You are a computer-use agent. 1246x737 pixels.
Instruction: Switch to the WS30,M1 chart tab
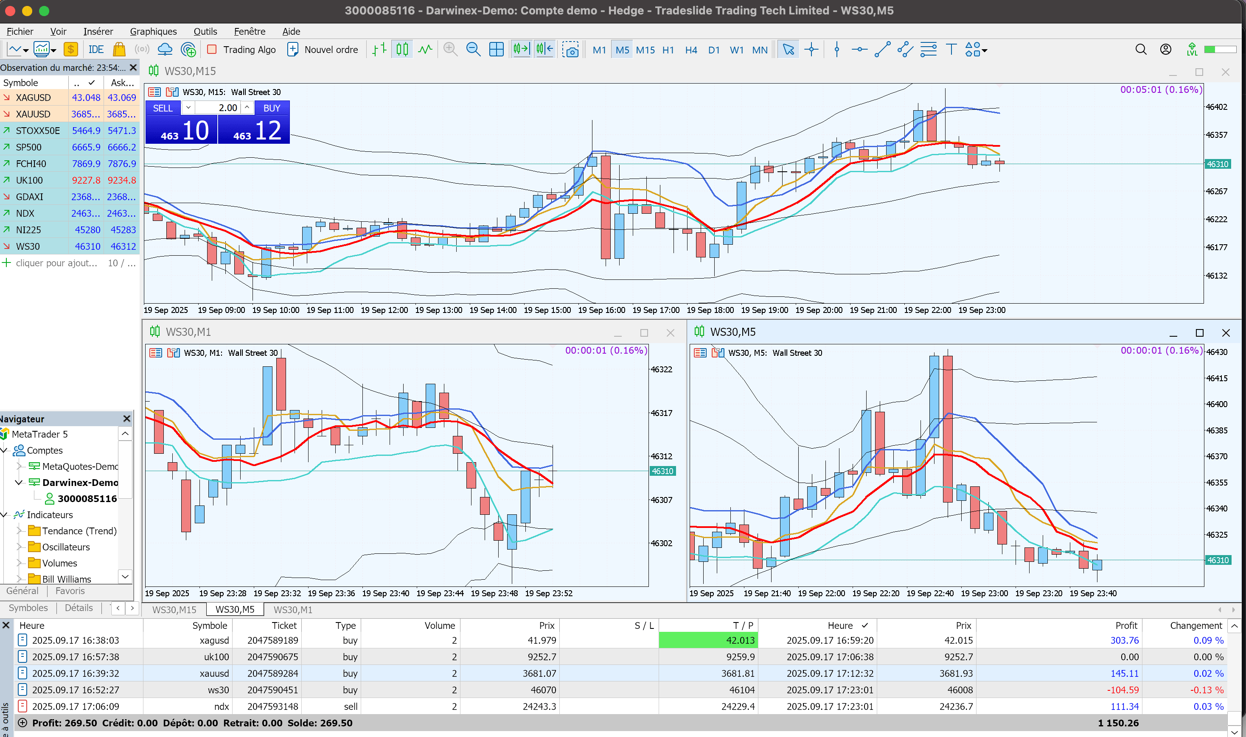(293, 610)
